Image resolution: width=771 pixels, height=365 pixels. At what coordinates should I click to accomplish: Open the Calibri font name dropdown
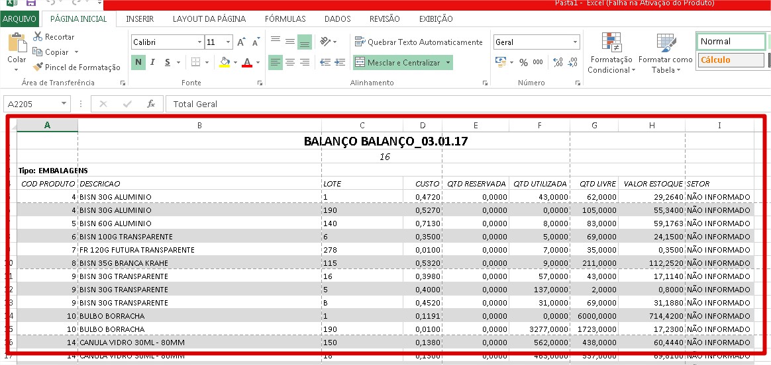tap(199, 42)
